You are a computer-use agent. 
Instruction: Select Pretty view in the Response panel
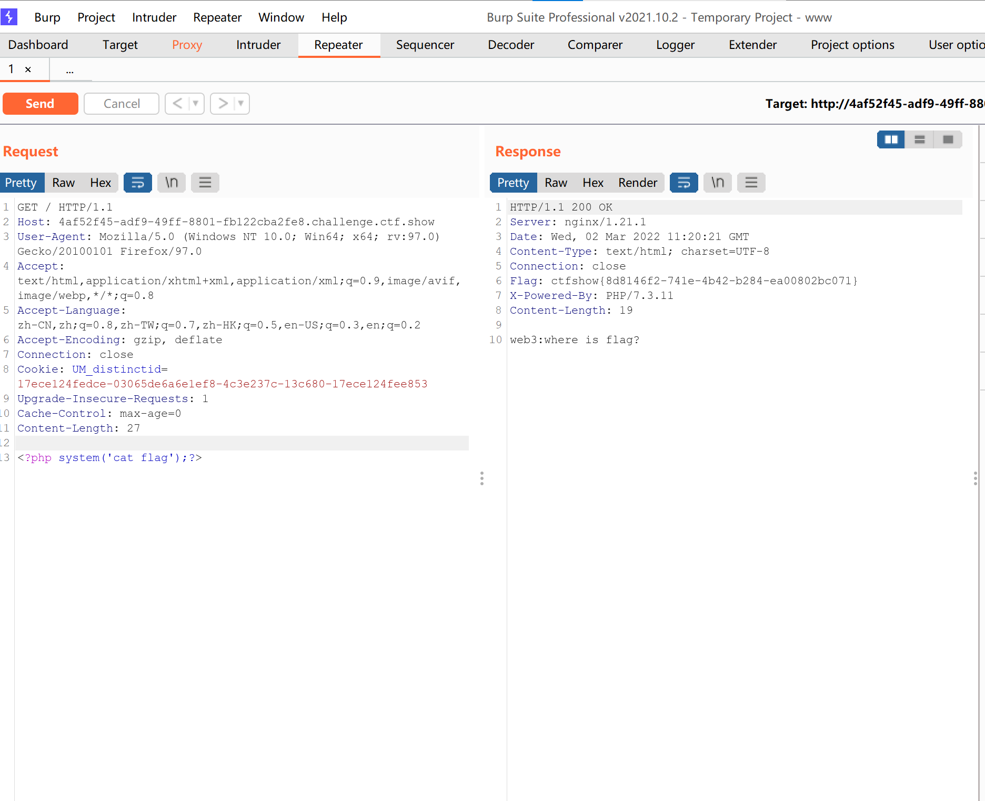point(514,183)
